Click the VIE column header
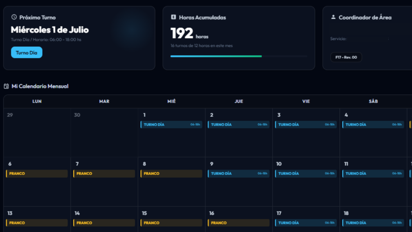This screenshot has width=412, height=232. tap(306, 101)
